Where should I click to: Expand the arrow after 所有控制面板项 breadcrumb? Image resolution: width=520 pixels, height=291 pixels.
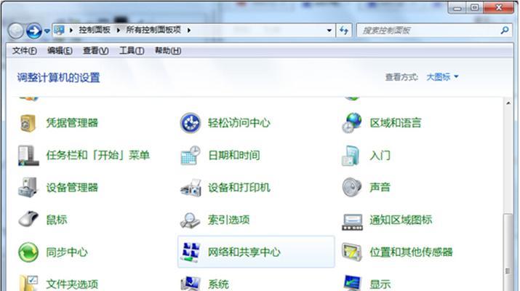tap(188, 31)
